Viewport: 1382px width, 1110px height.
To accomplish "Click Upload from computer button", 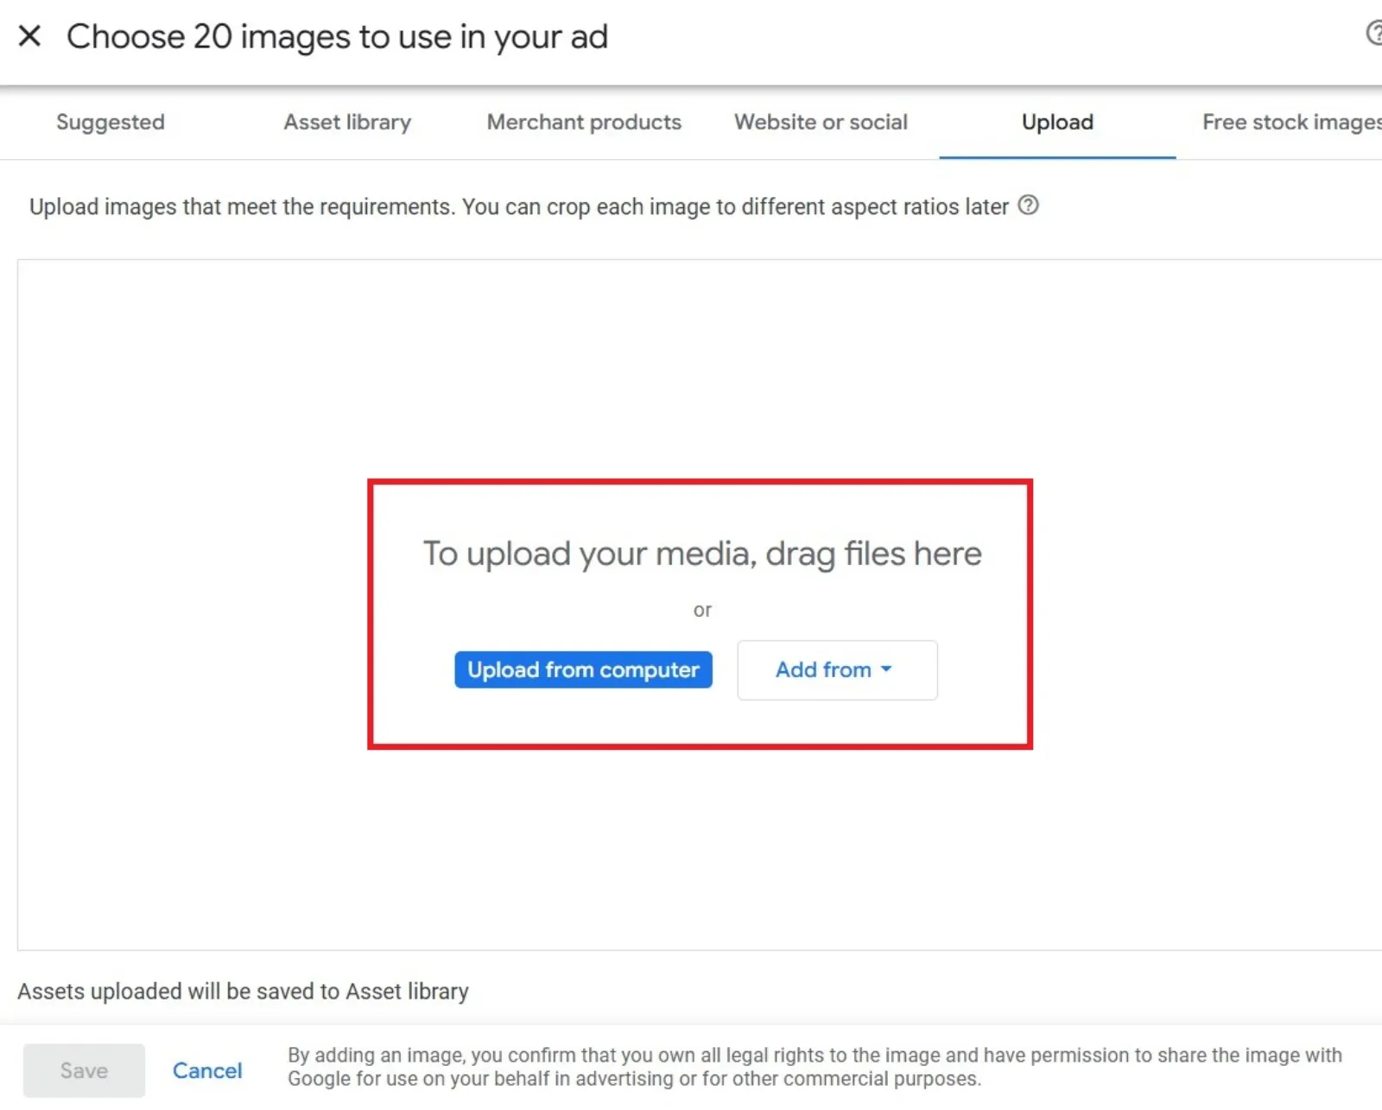I will click(583, 669).
